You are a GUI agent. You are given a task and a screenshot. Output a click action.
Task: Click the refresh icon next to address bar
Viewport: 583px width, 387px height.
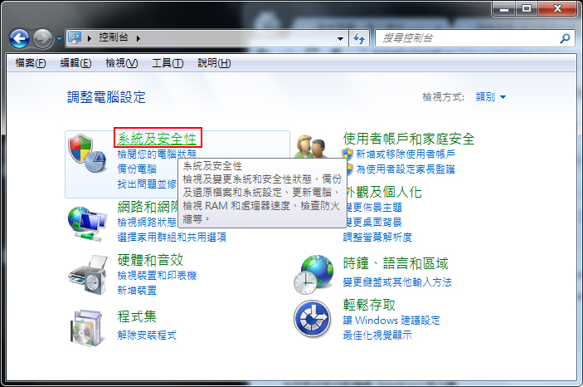(359, 38)
